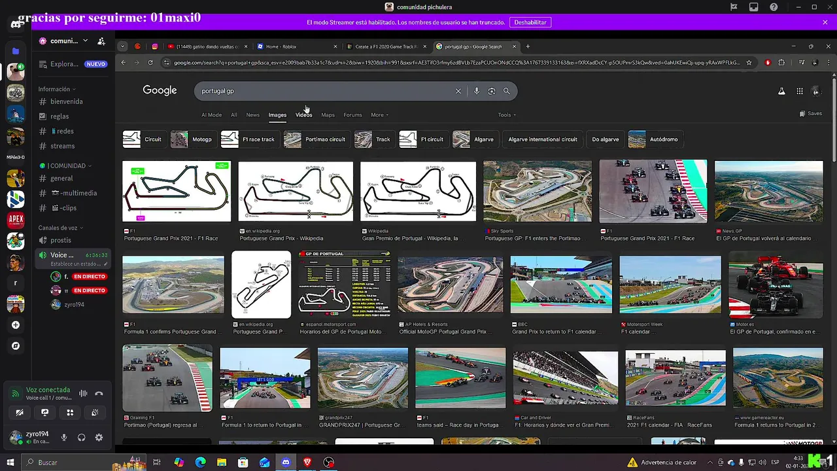Click Deshabilitar in streamer mode banner
Viewport: 837px width, 471px height.
click(530, 22)
